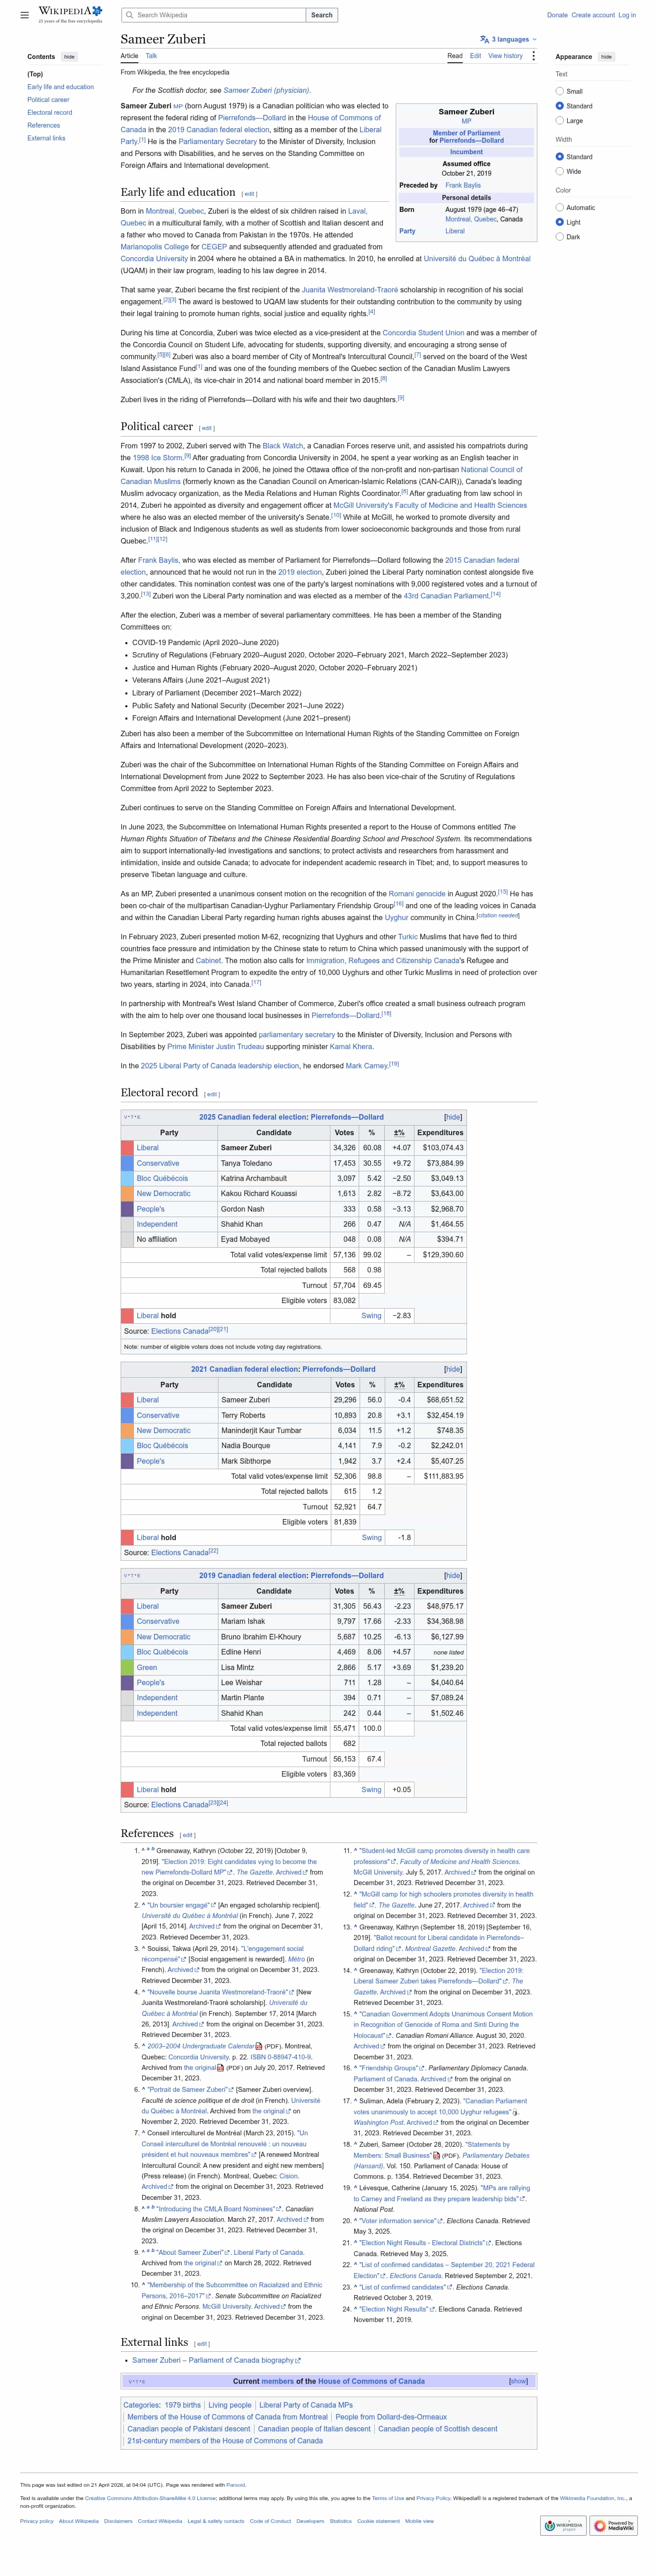The image size is (658, 2576).
Task: Open the Kamal Khera link
Action: coord(350,1046)
